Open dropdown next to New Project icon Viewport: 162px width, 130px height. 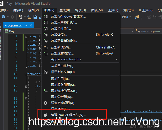coord(25,17)
